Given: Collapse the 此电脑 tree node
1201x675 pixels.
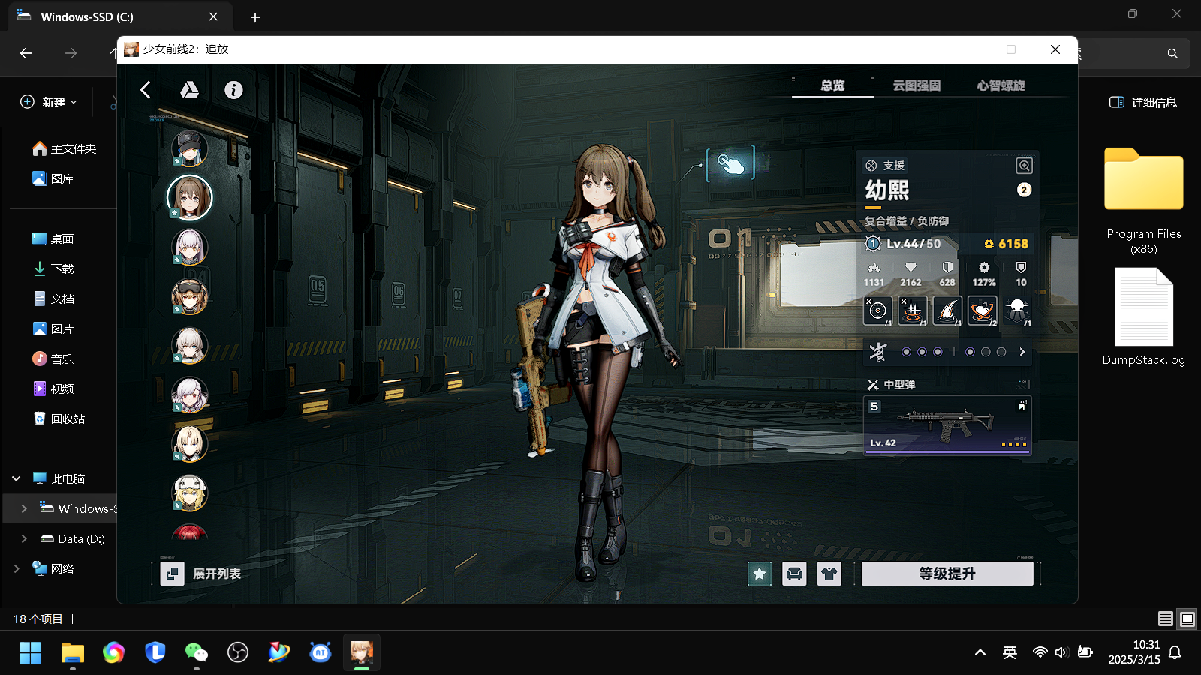Looking at the screenshot, I should point(16,478).
